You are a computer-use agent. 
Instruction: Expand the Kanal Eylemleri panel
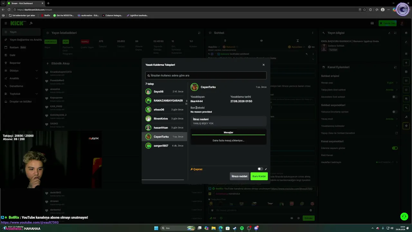395,67
